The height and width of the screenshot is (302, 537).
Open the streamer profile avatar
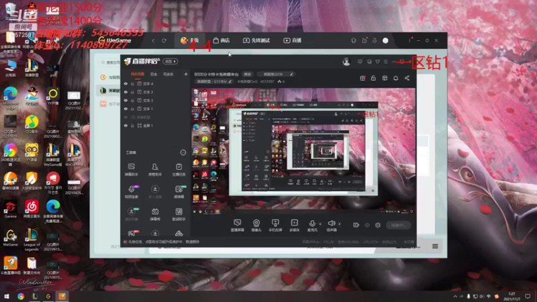click(x=346, y=62)
